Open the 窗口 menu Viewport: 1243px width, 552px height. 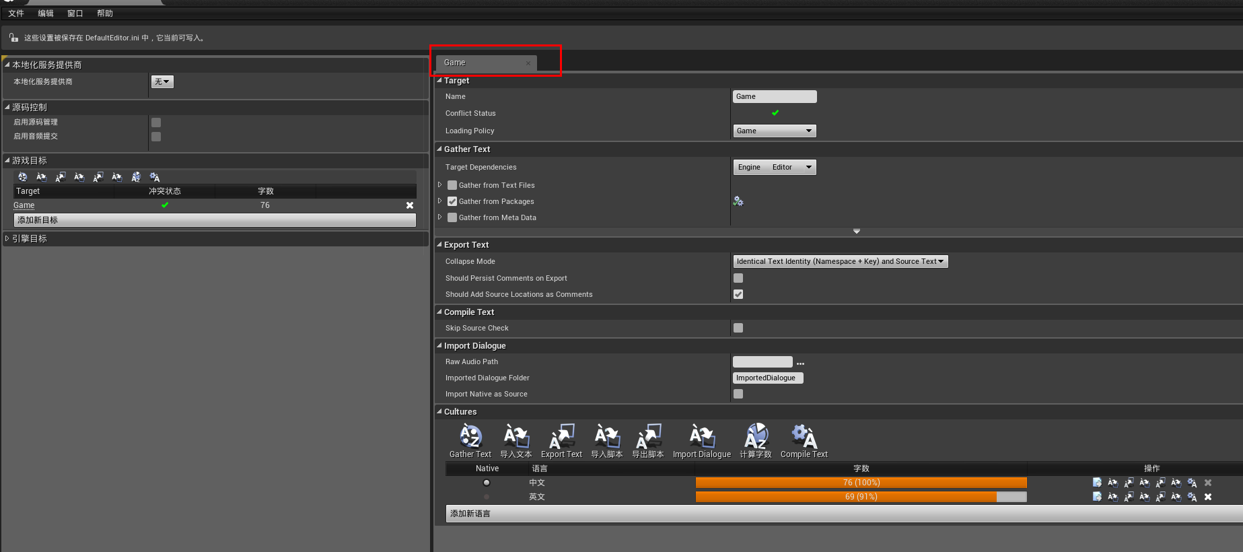[75, 13]
